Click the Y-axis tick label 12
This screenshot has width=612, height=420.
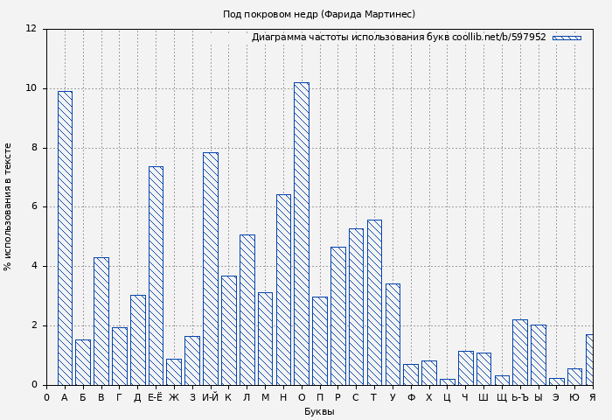tap(31, 29)
